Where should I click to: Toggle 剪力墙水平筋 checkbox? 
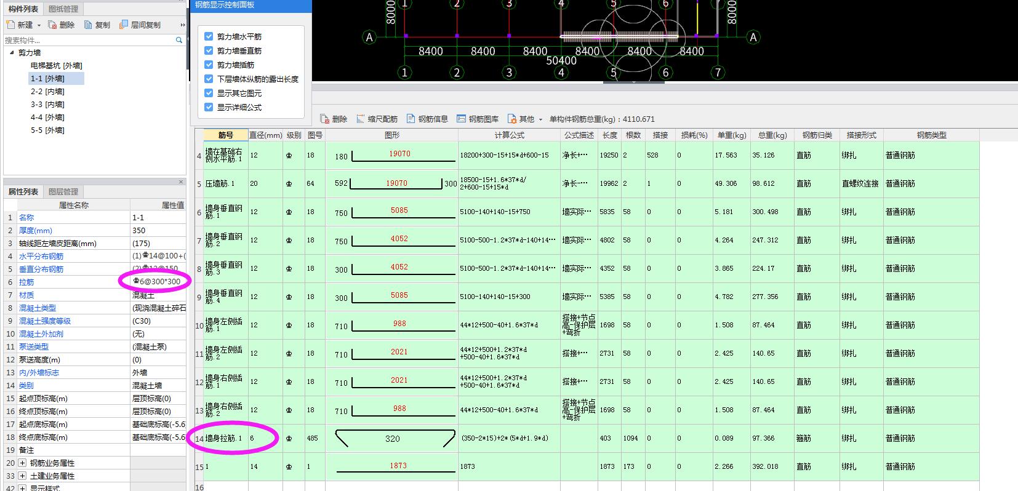pos(209,36)
